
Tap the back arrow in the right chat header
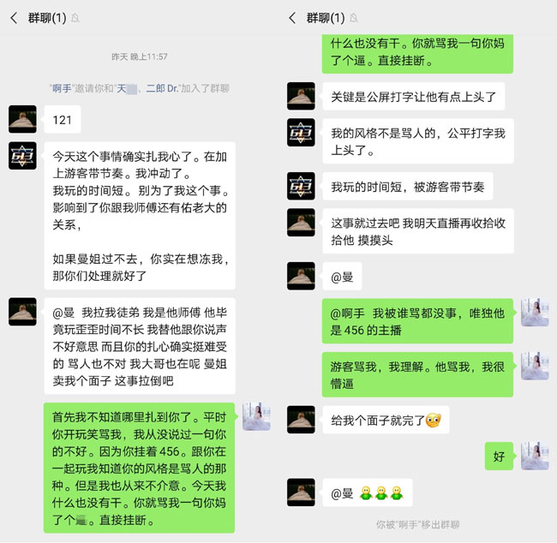[x=292, y=18]
